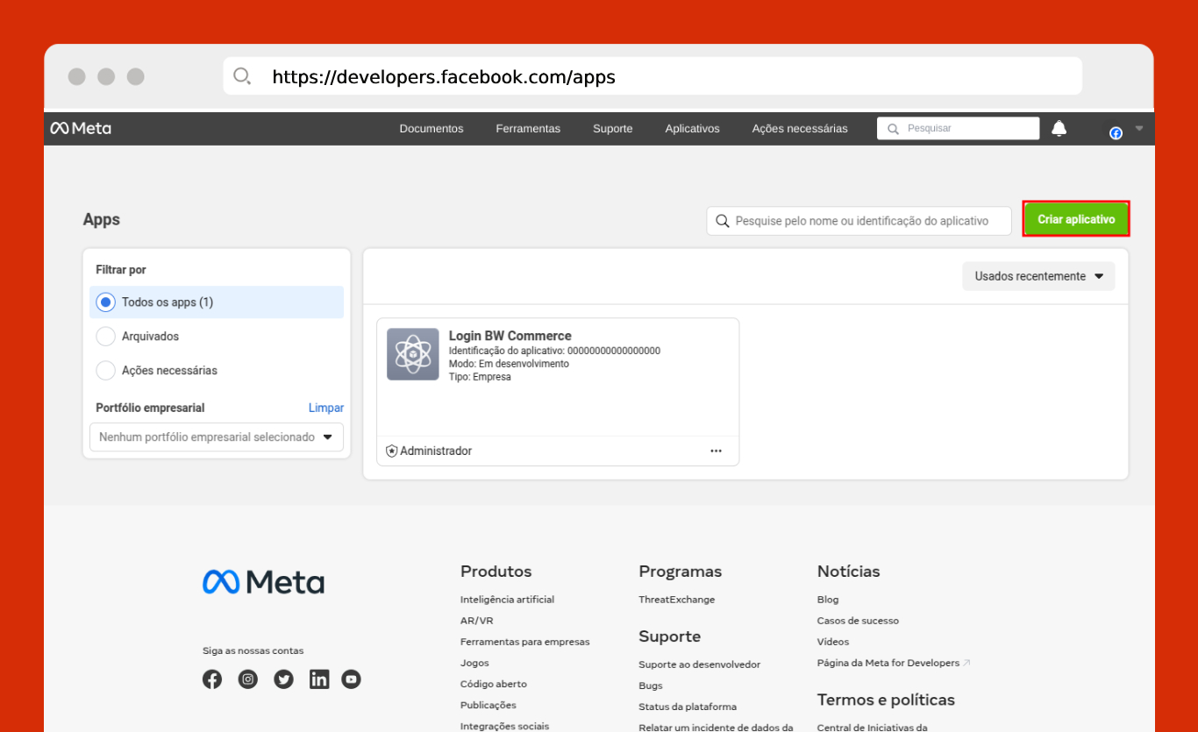Open Casos de sucesso footer link
The height and width of the screenshot is (732, 1198).
(x=858, y=621)
